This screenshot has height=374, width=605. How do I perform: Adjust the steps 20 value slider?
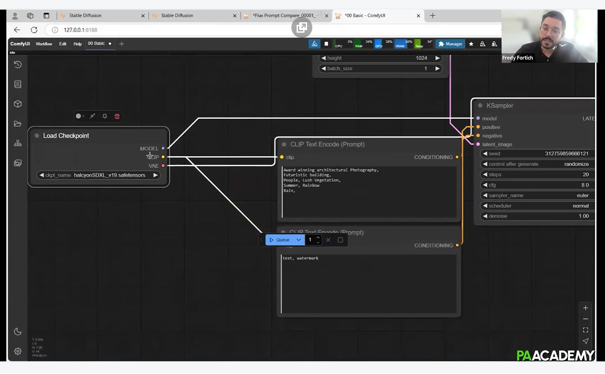tap(537, 174)
